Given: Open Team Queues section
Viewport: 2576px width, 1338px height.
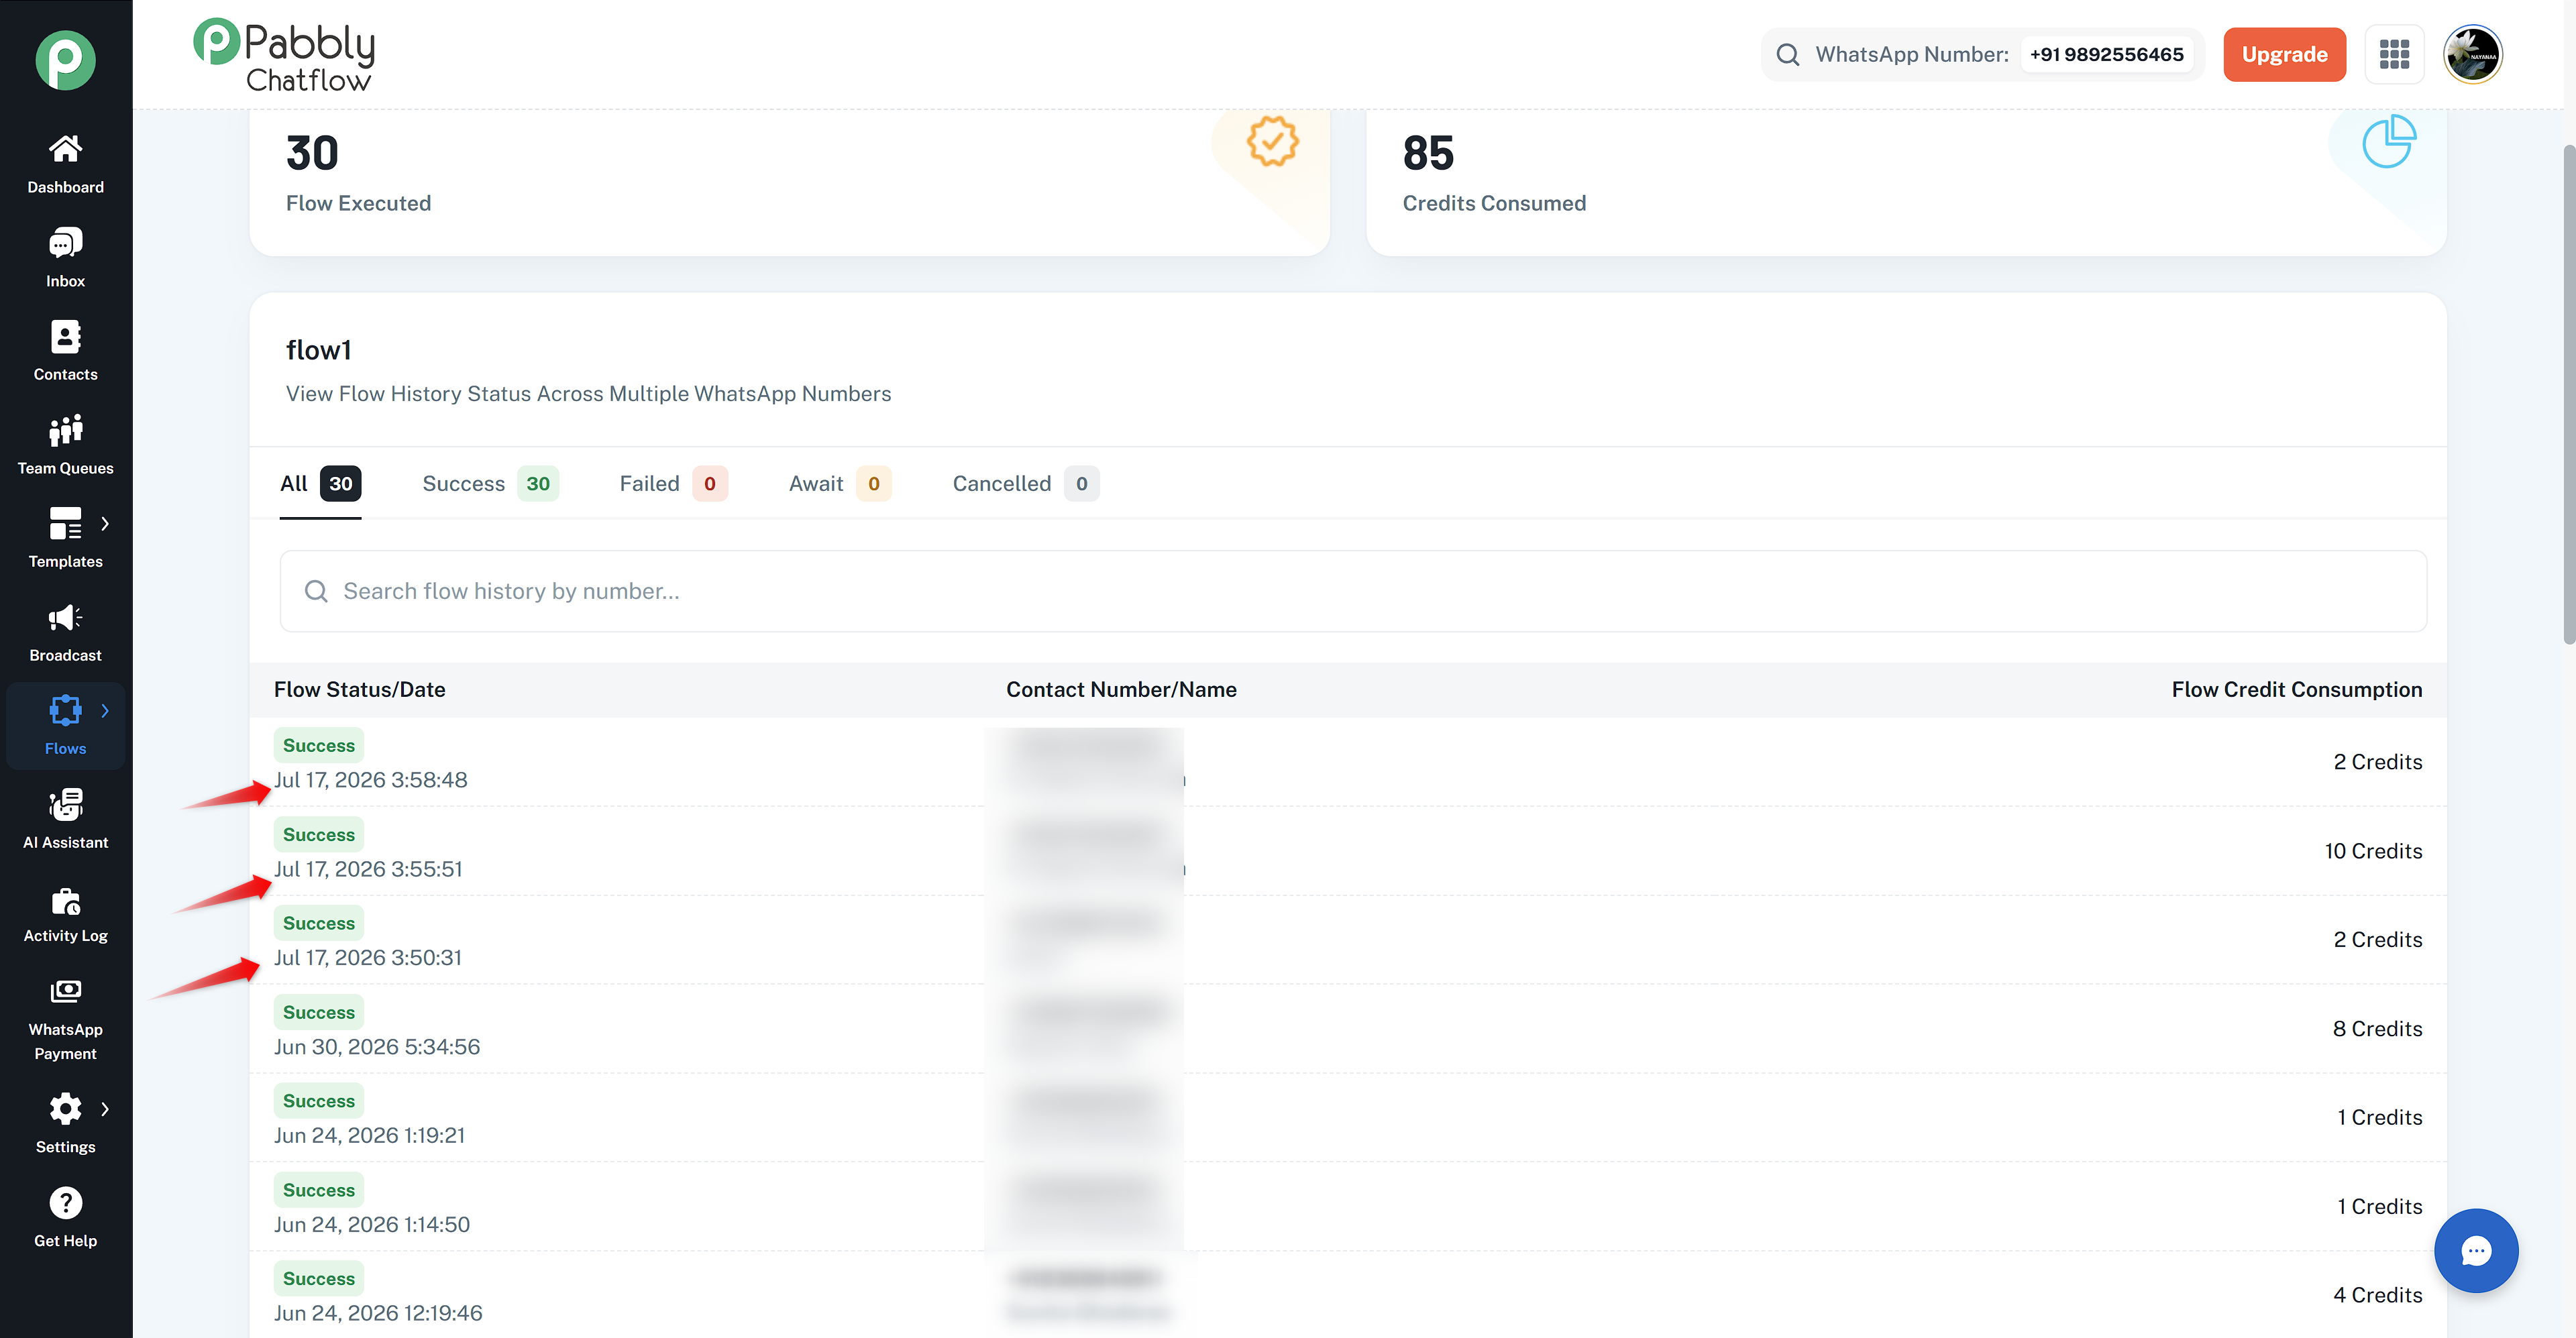Looking at the screenshot, I should [x=65, y=446].
